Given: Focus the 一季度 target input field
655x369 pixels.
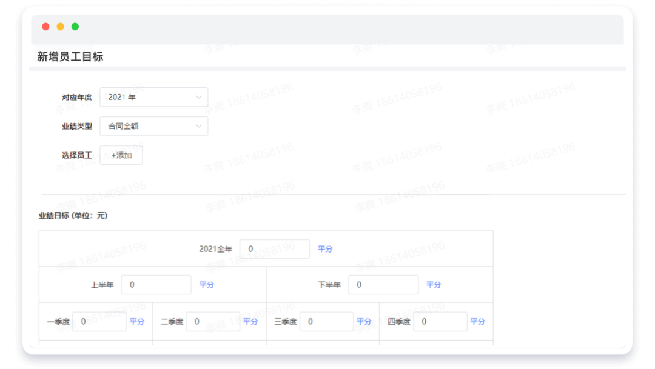Looking at the screenshot, I should pyautogui.click(x=99, y=321).
